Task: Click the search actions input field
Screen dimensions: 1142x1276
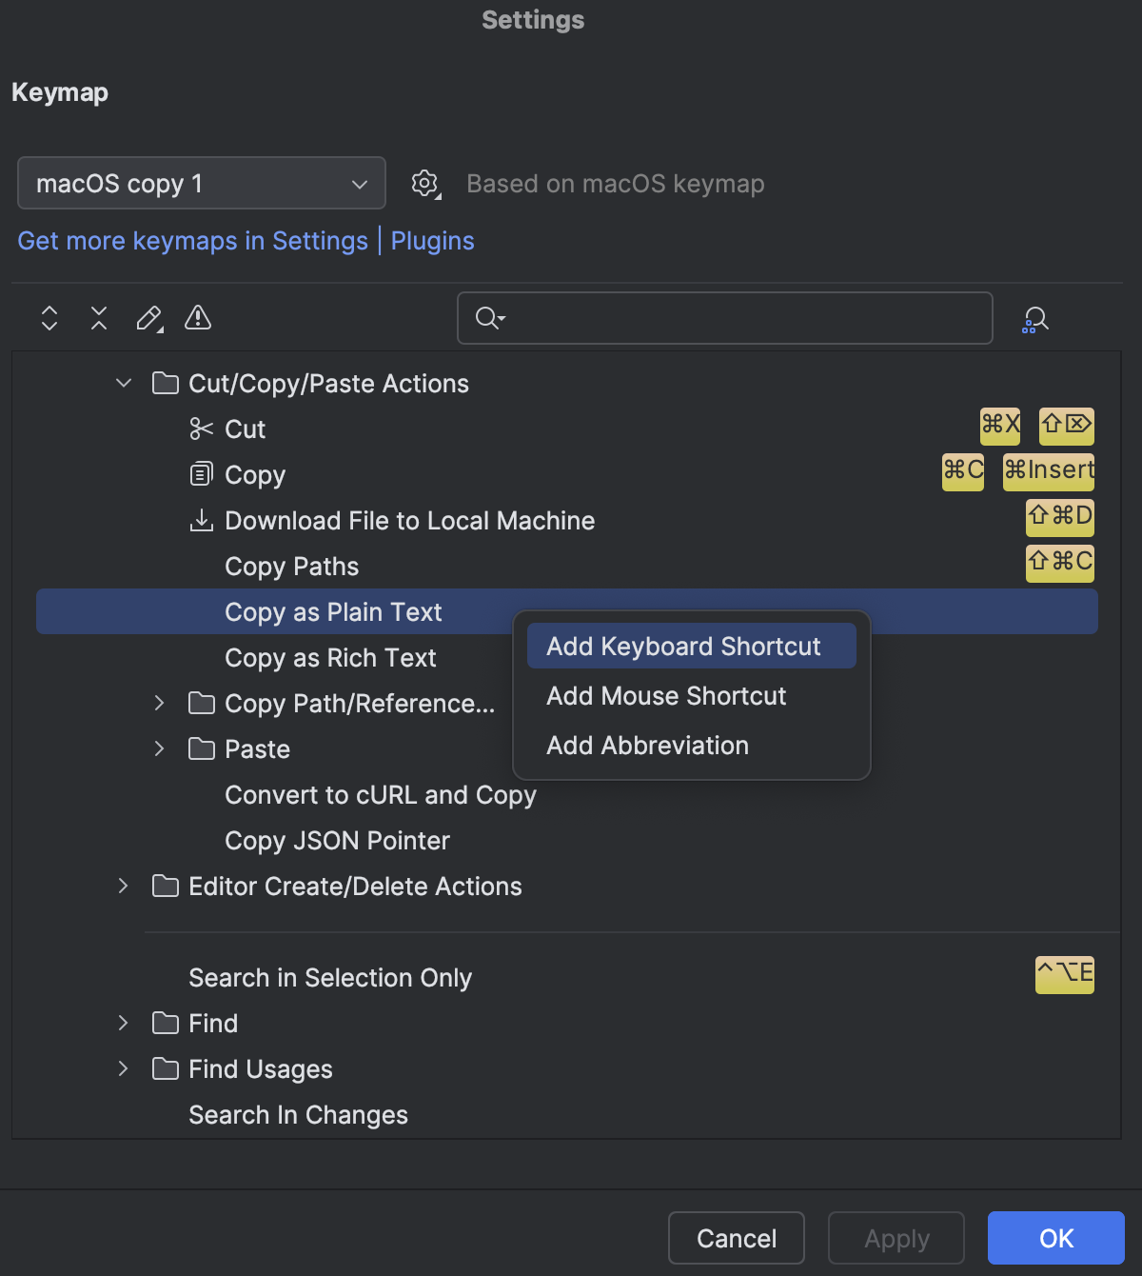Action: [725, 318]
